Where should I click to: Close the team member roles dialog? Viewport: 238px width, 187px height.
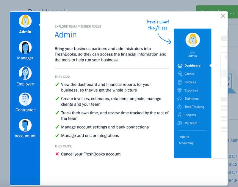pos(223,16)
